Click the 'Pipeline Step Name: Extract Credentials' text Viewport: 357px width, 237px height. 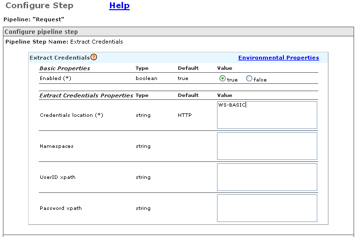(x=64, y=42)
